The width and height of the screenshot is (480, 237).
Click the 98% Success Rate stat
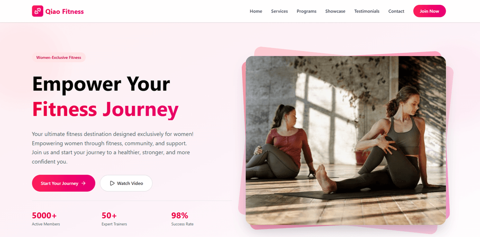pyautogui.click(x=182, y=219)
